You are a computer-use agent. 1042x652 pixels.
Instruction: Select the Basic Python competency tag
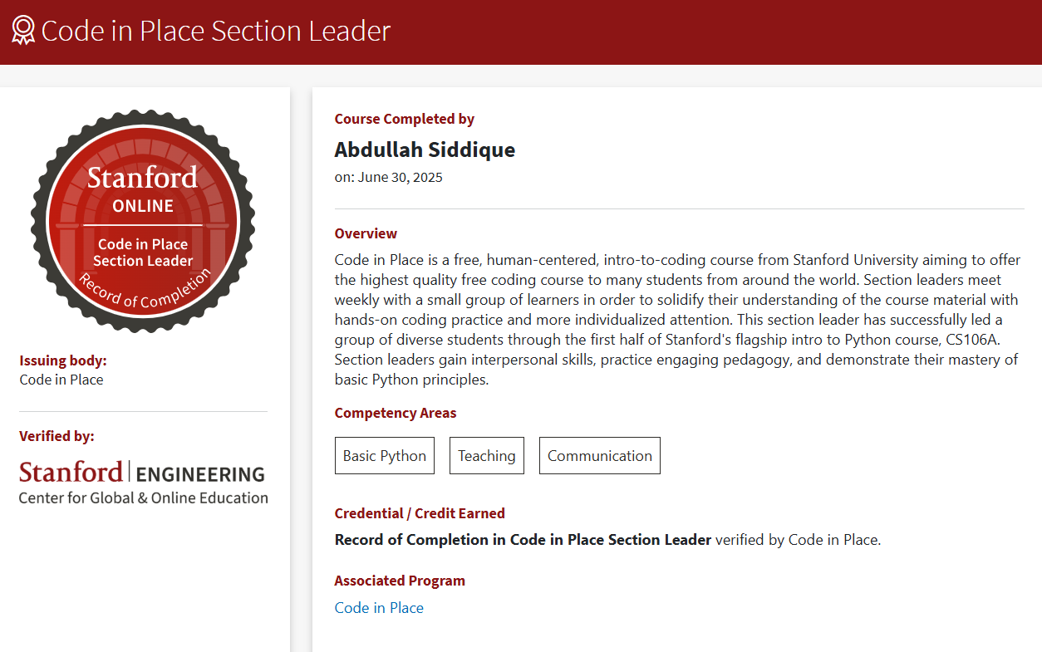pyautogui.click(x=384, y=455)
